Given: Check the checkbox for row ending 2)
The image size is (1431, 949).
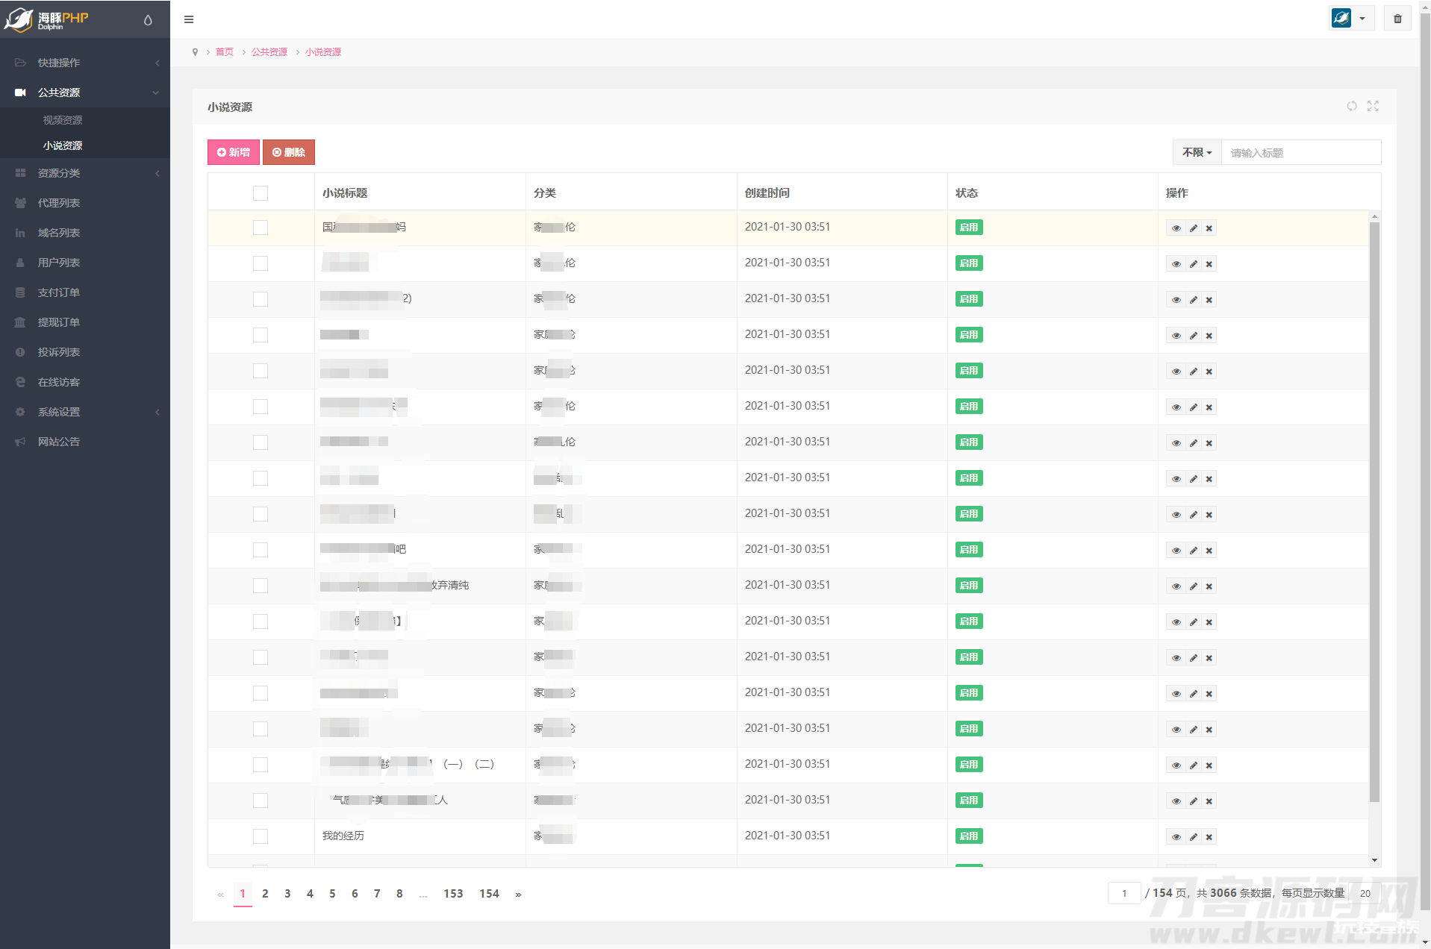Looking at the screenshot, I should click(x=261, y=299).
